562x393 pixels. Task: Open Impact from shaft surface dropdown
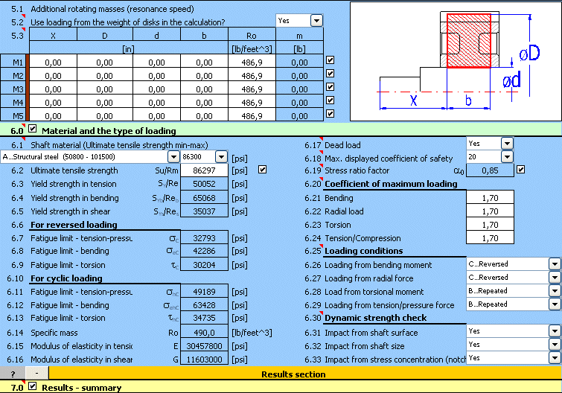555,331
